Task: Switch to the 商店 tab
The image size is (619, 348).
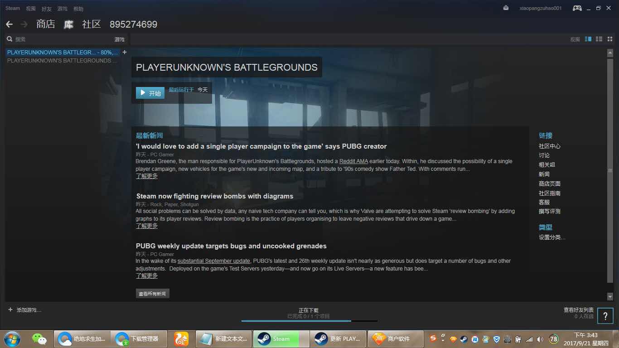Action: coord(46,24)
